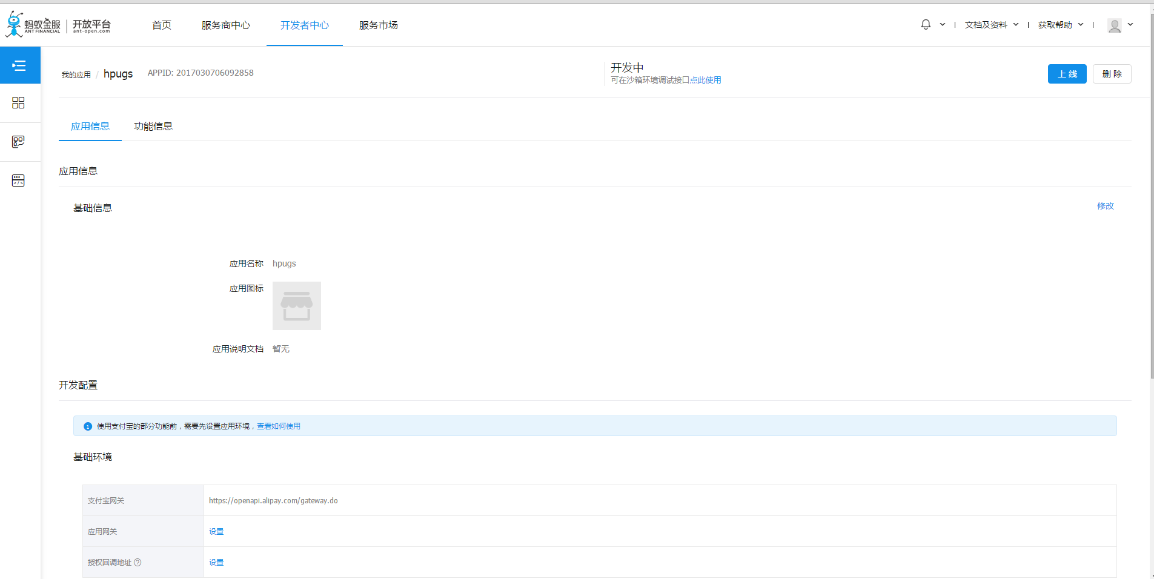Switch to the 功能信息 tab
Screen dimensions: 1154x579
pos(153,127)
